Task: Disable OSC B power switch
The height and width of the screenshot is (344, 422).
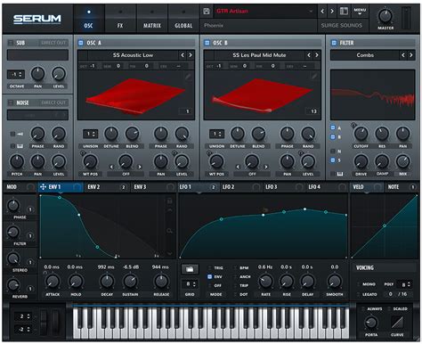Action: 207,43
